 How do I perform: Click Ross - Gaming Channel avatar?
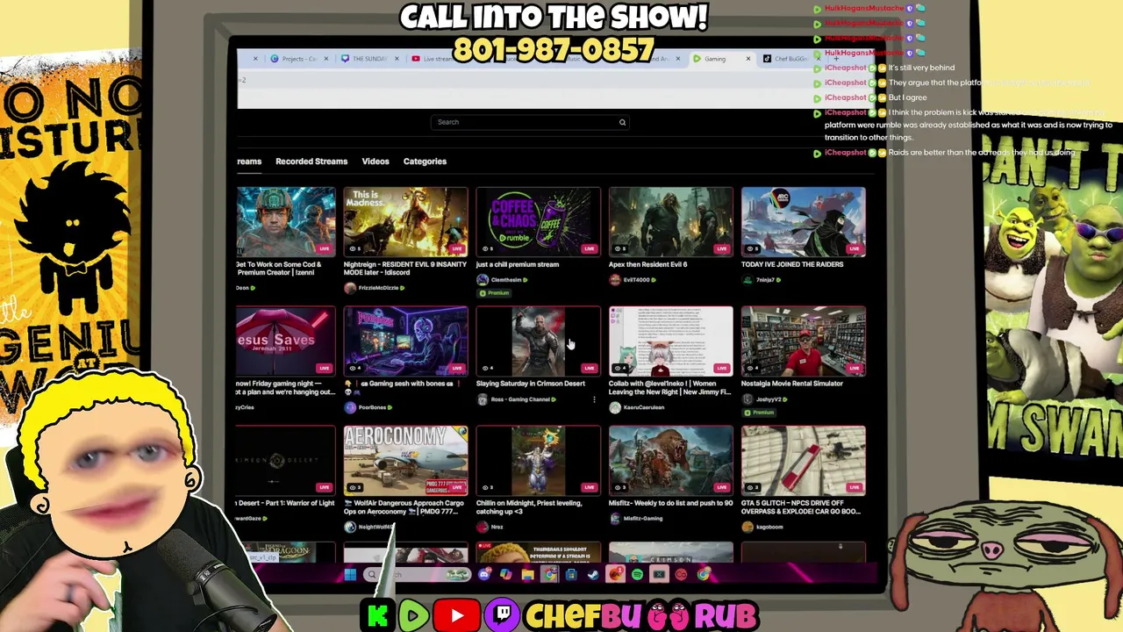click(483, 399)
